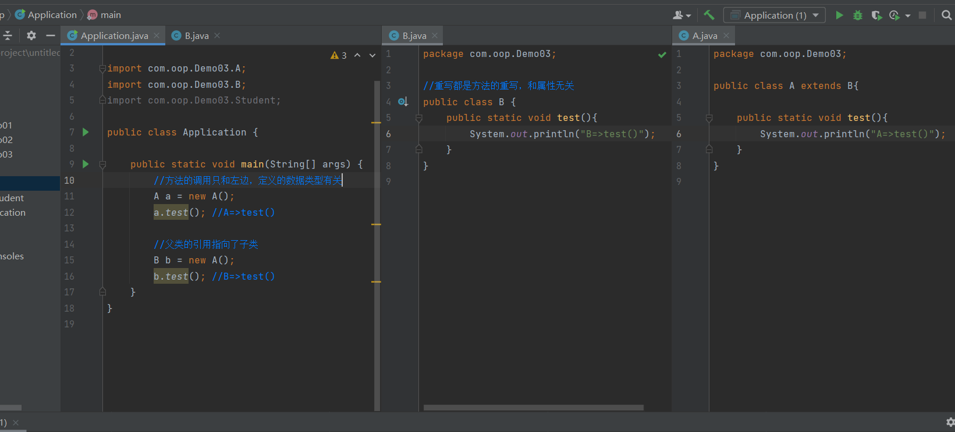Viewport: 955px width, 432px height.
Task: Click 'public class Application {' declaration
Action: coord(182,132)
